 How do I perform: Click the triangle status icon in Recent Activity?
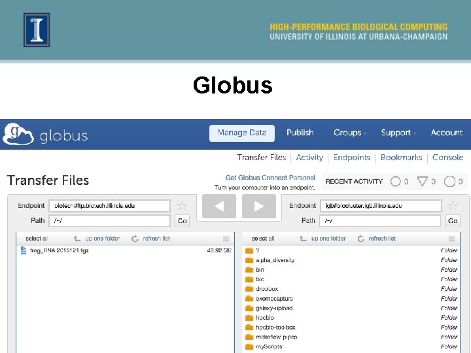point(423,181)
